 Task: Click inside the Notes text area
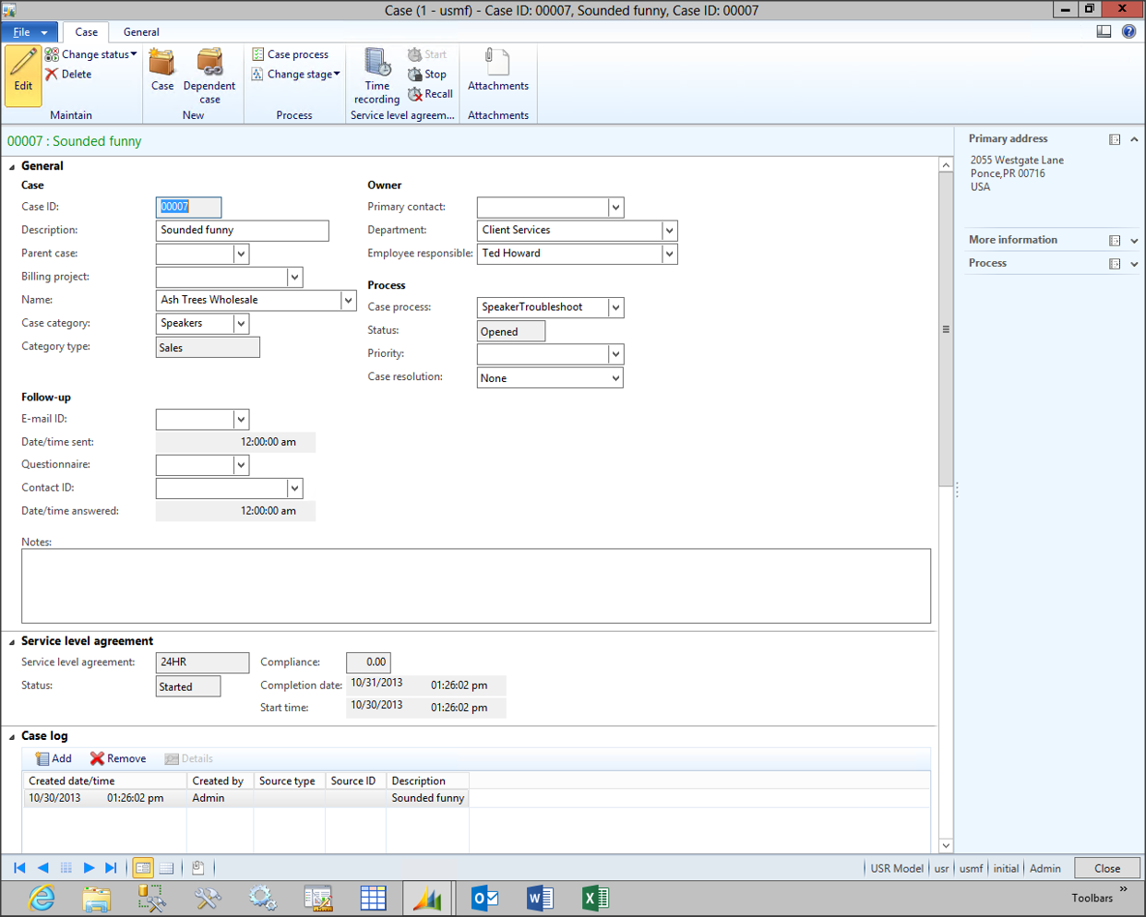(x=475, y=586)
